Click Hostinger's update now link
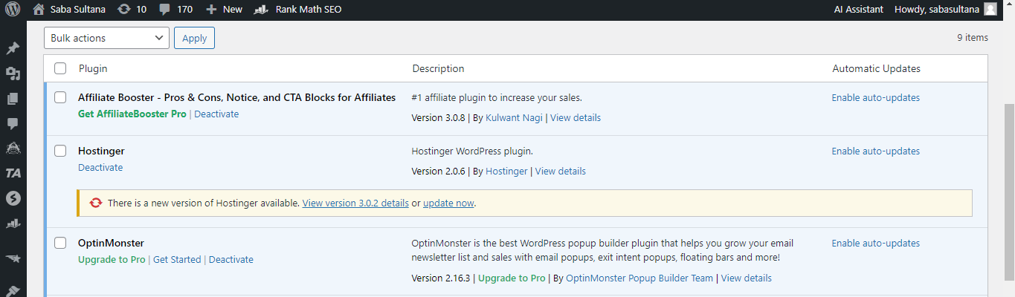This screenshot has height=297, width=1015. tap(448, 203)
